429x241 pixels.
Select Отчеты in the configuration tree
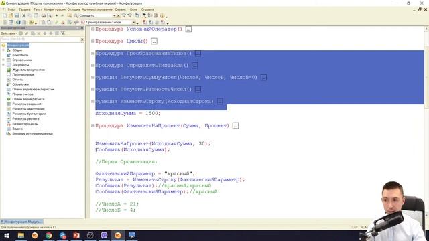click(18, 80)
